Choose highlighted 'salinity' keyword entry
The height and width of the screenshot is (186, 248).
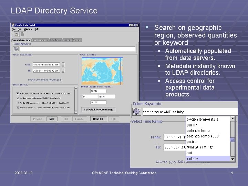(x=208, y=158)
